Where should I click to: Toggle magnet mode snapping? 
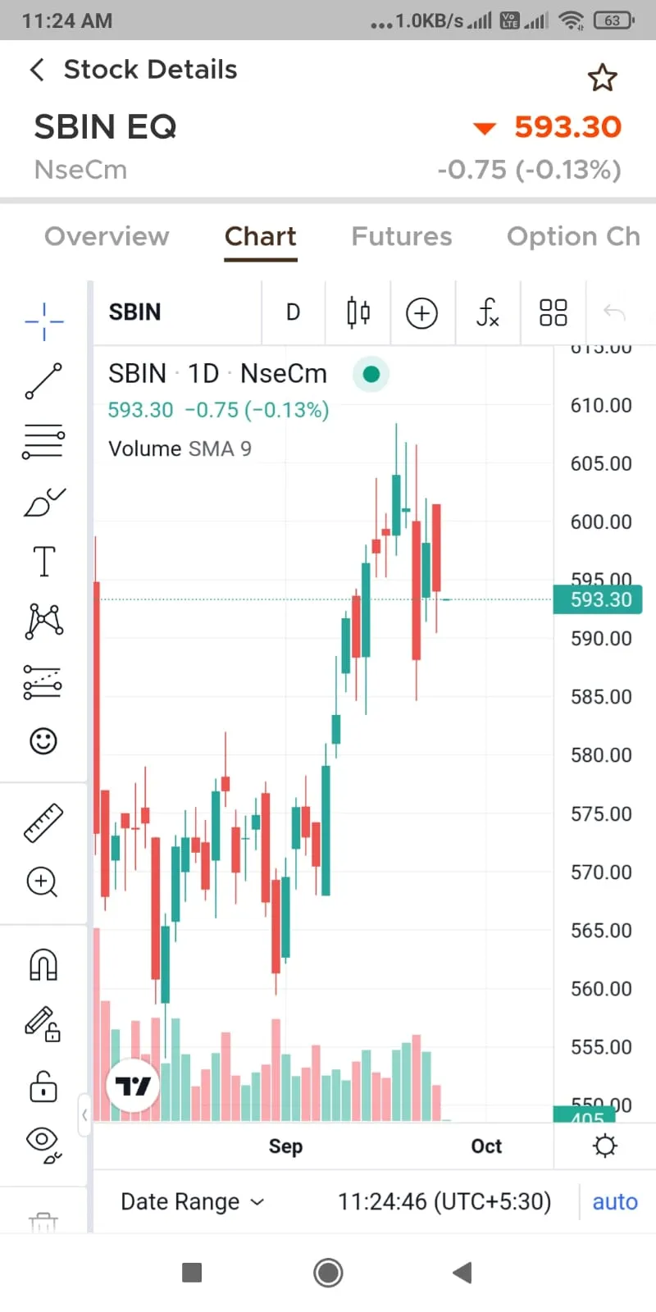[x=43, y=964]
